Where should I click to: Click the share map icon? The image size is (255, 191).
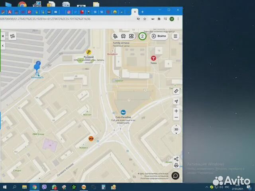176,159
